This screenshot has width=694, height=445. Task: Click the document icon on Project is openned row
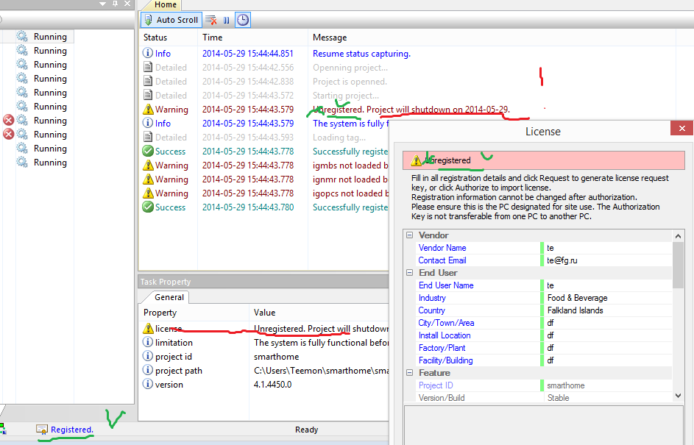(x=148, y=82)
